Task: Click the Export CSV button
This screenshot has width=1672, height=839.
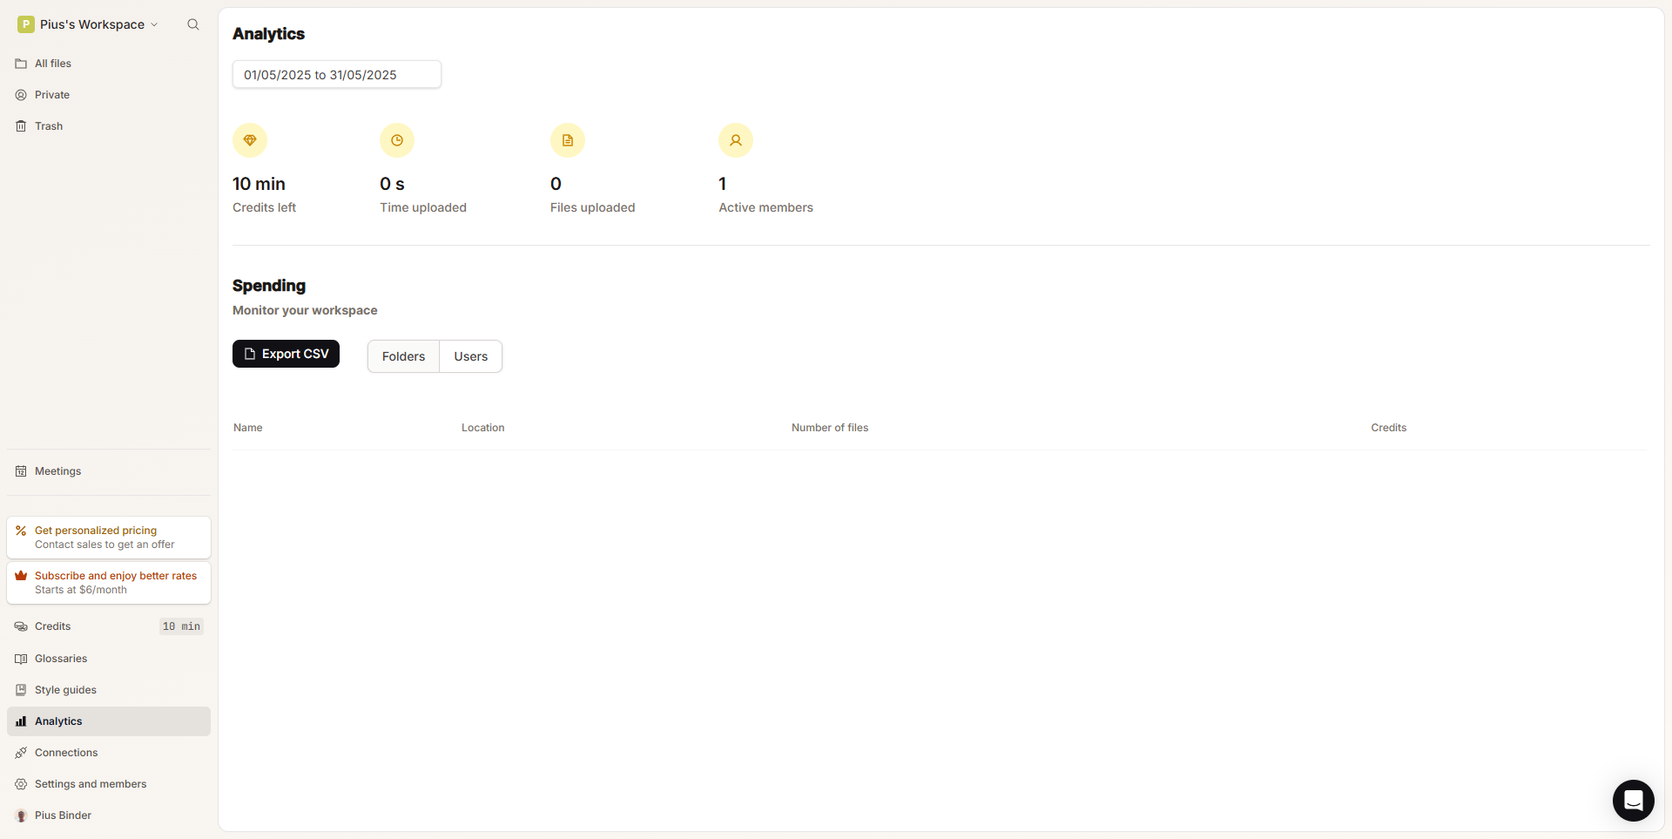Action: 286,354
